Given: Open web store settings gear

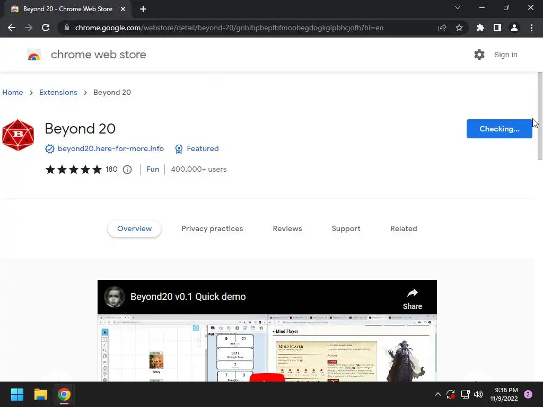Looking at the screenshot, I should coord(479,55).
